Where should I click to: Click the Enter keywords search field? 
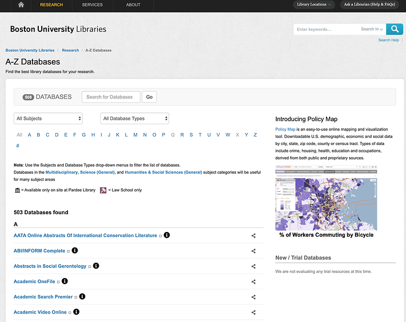(326, 29)
